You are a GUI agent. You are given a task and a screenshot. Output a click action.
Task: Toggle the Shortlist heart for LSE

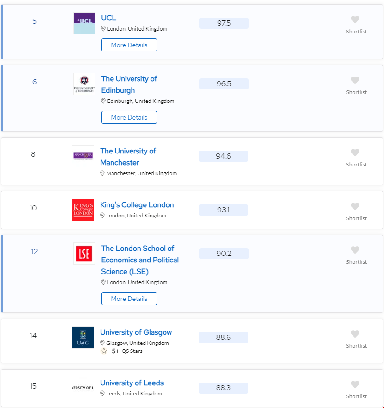[355, 249]
